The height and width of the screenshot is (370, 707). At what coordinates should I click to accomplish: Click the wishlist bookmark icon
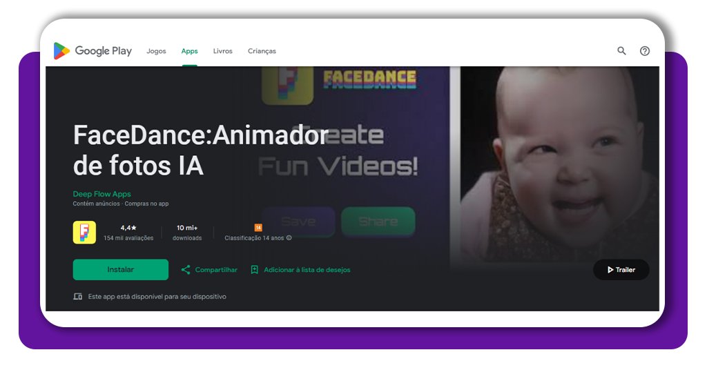(x=254, y=270)
